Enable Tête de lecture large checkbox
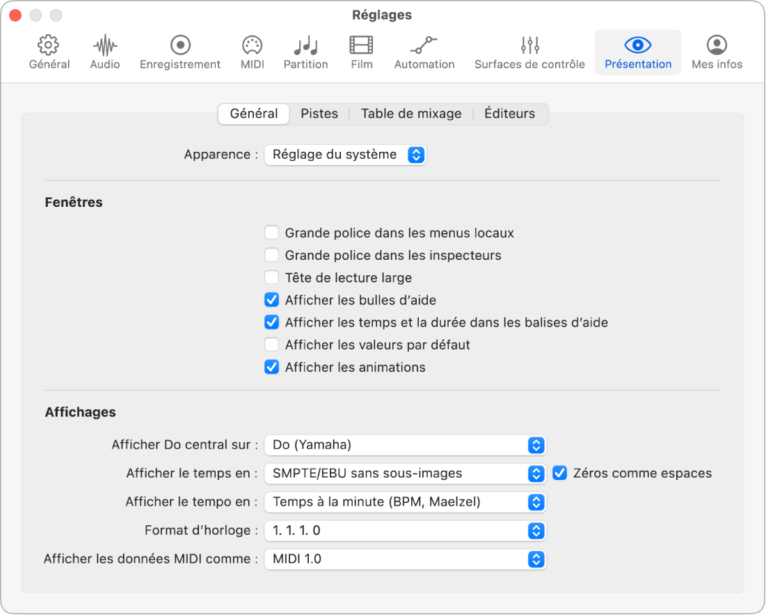Screen dimensions: 766x615 pos(272,278)
